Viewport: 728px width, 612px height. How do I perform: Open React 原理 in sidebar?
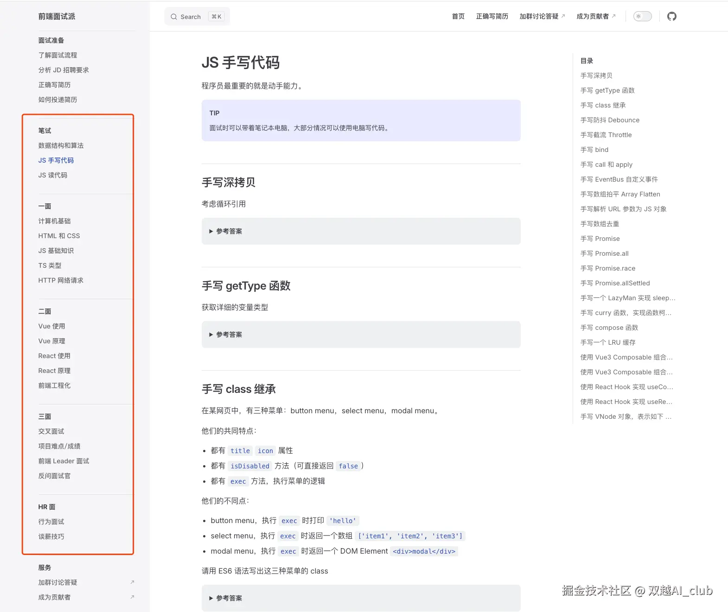coord(54,371)
